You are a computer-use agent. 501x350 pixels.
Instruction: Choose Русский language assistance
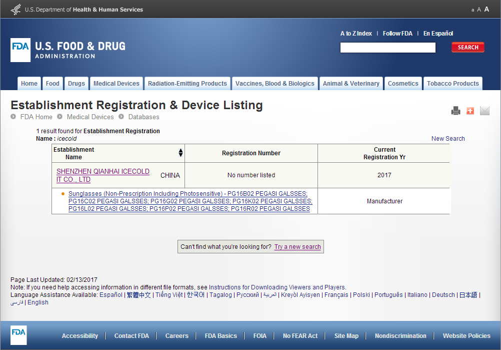pos(247,294)
